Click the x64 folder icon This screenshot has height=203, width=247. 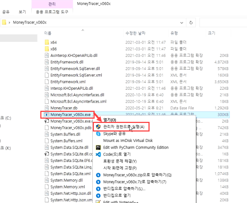pyautogui.click(x=47, y=42)
